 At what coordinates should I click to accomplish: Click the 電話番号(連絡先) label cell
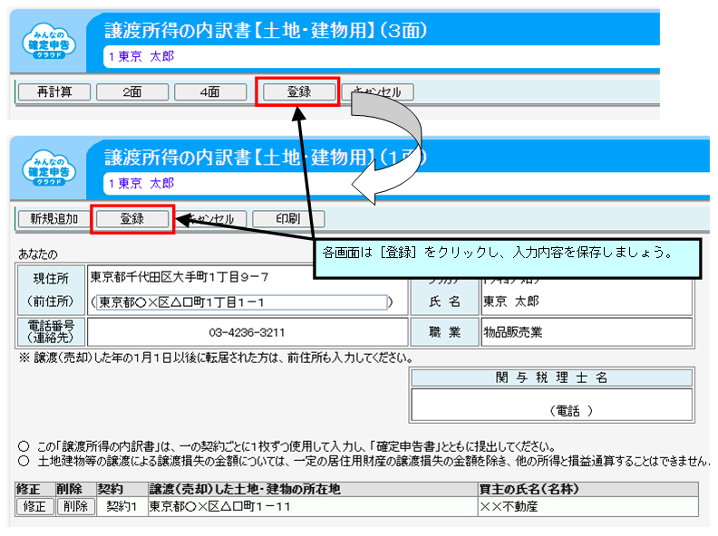click(x=51, y=332)
